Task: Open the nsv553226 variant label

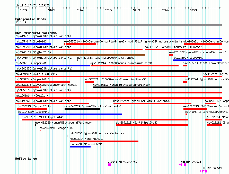Action: coord(217,101)
